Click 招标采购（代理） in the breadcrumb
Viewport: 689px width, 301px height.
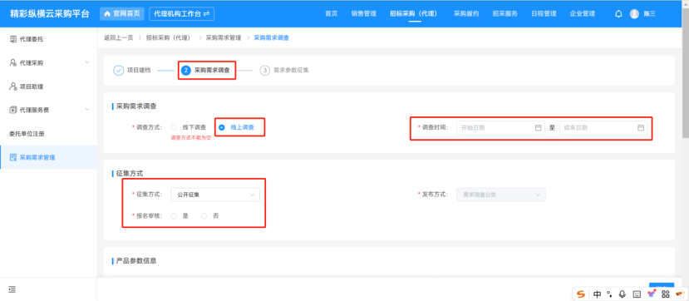pos(170,37)
